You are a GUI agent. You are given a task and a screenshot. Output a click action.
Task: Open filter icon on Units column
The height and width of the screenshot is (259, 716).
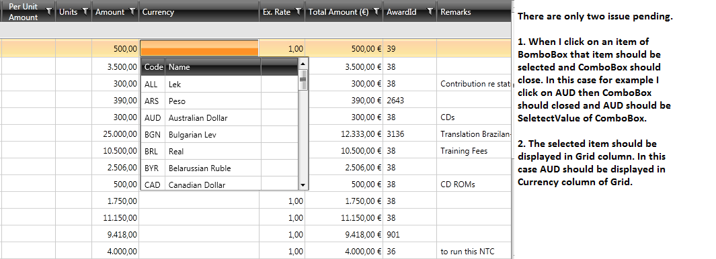pyautogui.click(x=85, y=12)
